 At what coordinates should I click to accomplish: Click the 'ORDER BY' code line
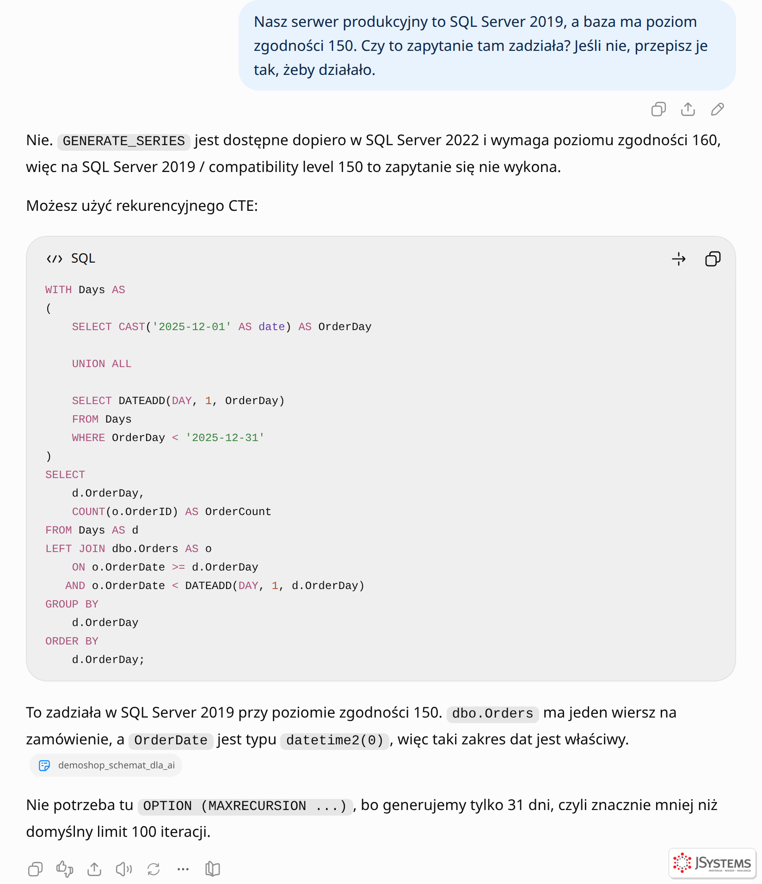click(x=72, y=641)
